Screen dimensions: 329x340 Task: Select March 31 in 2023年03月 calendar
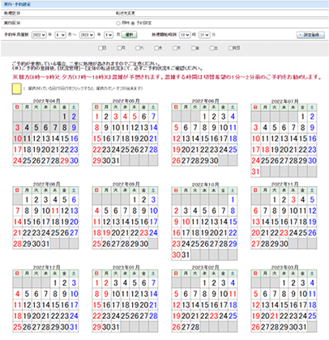click(x=302, y=327)
